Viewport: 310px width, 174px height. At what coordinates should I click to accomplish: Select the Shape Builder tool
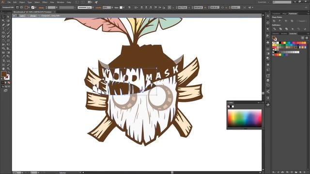point(3,48)
